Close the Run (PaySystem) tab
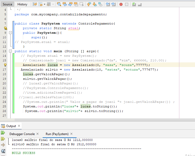Viewport: 195px width, 156px height. pyautogui.click(x=71, y=134)
